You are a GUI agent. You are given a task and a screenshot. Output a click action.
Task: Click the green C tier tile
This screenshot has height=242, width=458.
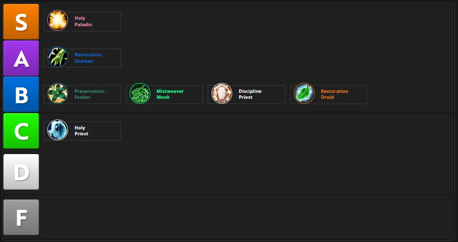pos(21,131)
